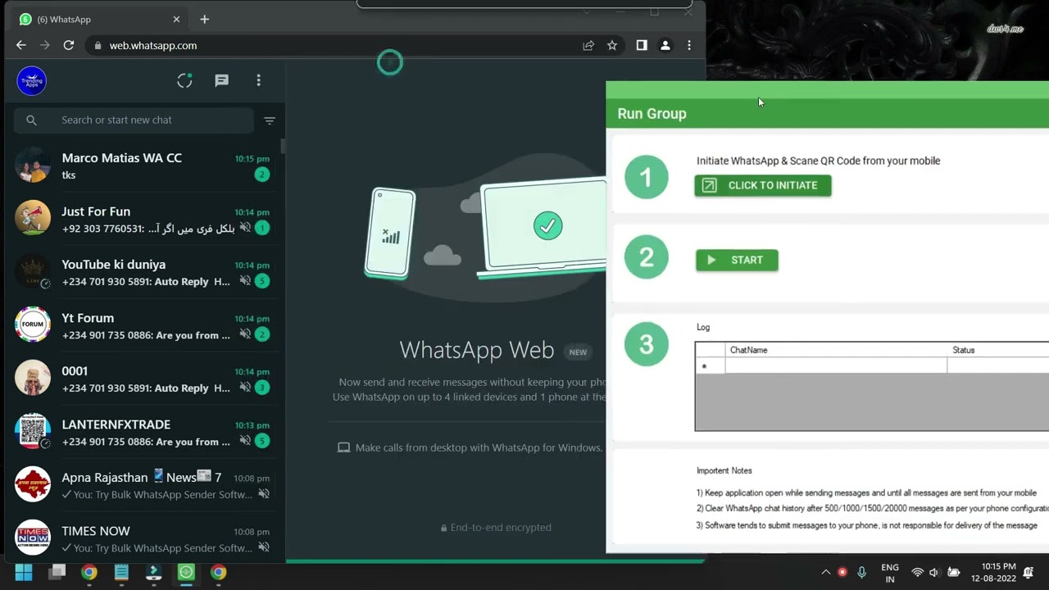Click the Run Group window title
This screenshot has height=590, width=1049.
pyautogui.click(x=652, y=113)
